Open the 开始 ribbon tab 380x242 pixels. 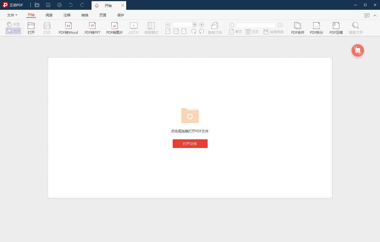[x=31, y=15]
